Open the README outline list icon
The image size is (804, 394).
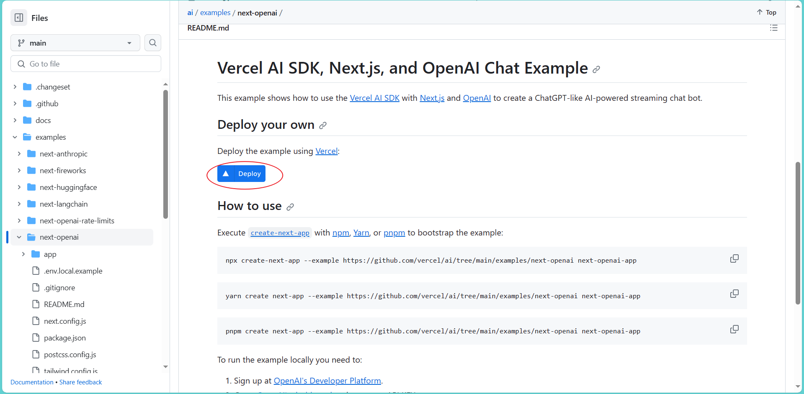[773, 28]
